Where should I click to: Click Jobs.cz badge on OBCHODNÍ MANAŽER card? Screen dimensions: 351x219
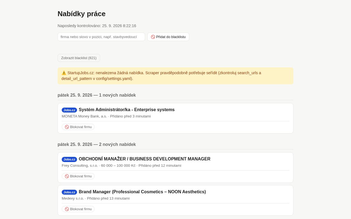[69, 159]
